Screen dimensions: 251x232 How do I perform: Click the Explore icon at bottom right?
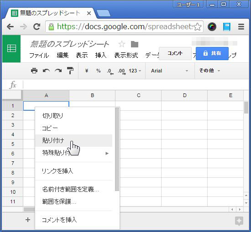tap(239, 221)
